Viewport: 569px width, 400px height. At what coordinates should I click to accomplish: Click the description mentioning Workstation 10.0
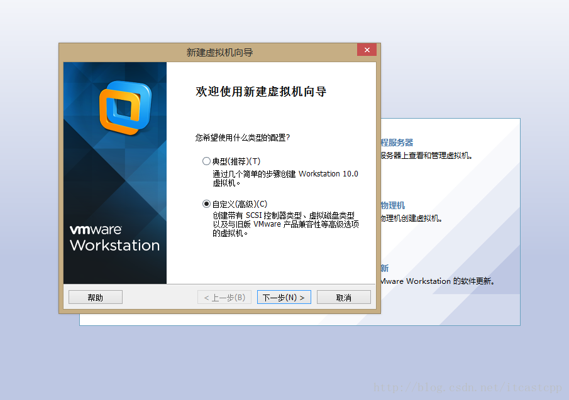pyautogui.click(x=285, y=178)
